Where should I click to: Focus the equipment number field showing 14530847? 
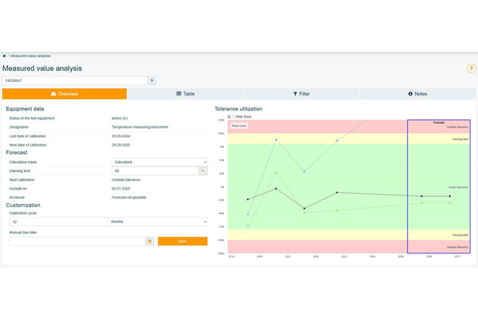(75, 81)
